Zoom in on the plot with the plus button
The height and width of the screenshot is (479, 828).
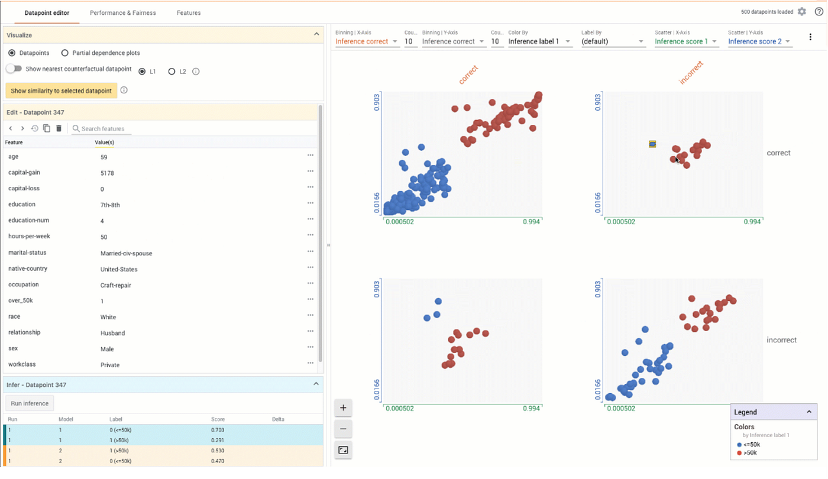343,407
